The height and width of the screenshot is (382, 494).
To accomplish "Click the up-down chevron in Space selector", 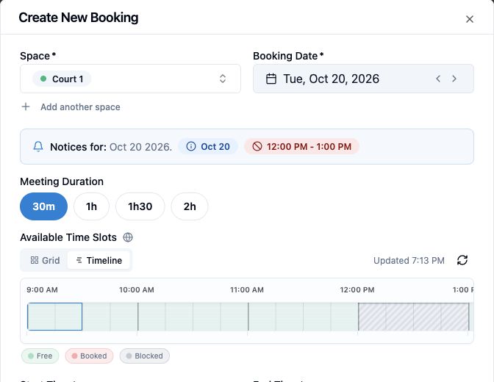I will 223,79.
